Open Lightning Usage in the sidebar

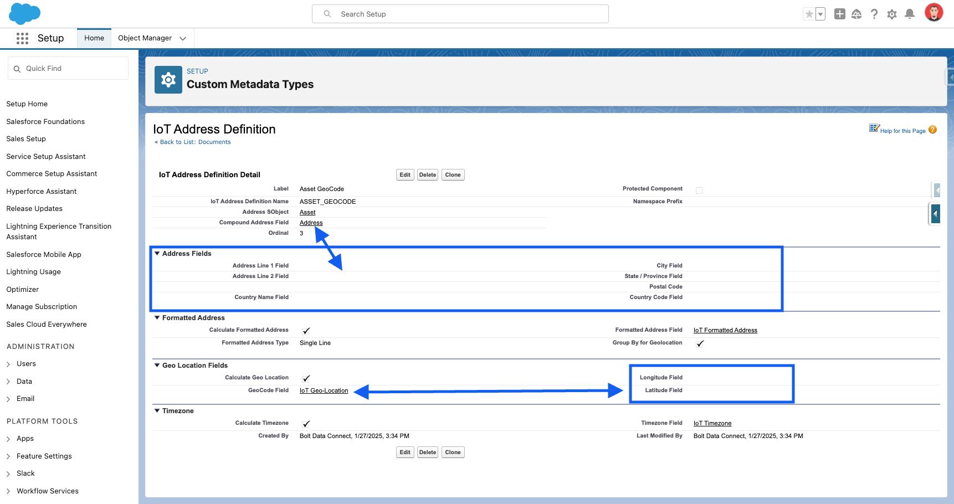(x=34, y=272)
